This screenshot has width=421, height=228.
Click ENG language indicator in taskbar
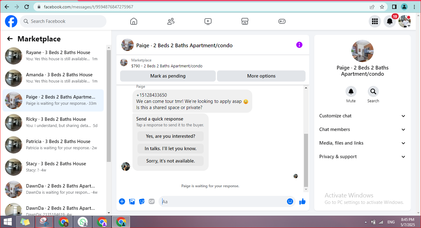(x=391, y=222)
